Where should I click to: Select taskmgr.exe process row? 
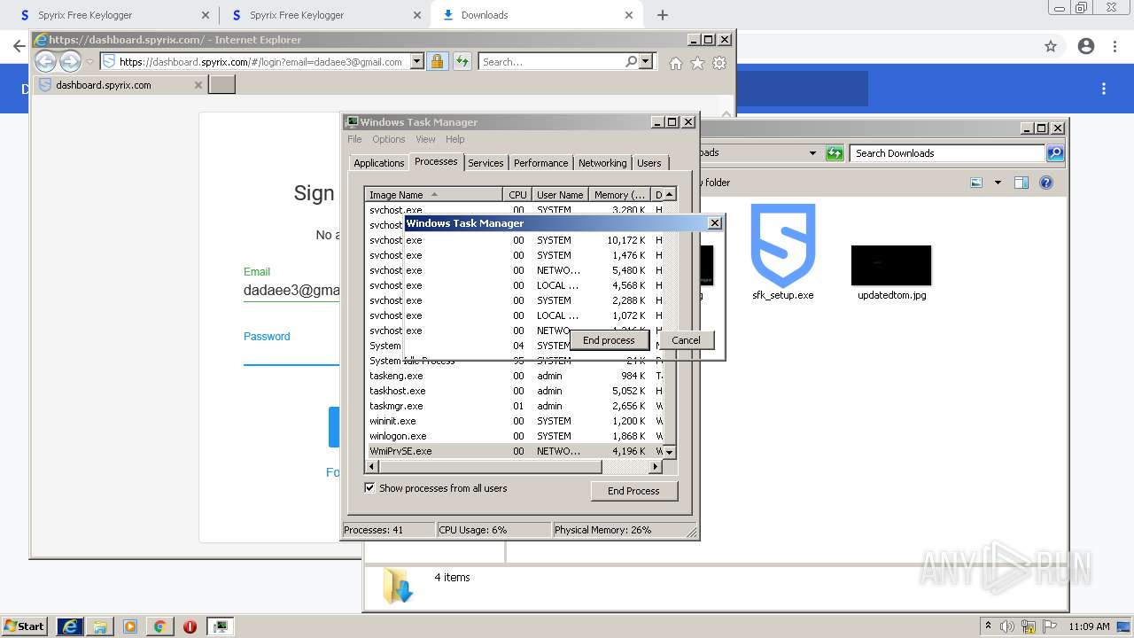click(x=513, y=406)
